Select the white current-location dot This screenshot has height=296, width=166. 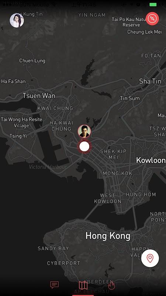(84, 147)
